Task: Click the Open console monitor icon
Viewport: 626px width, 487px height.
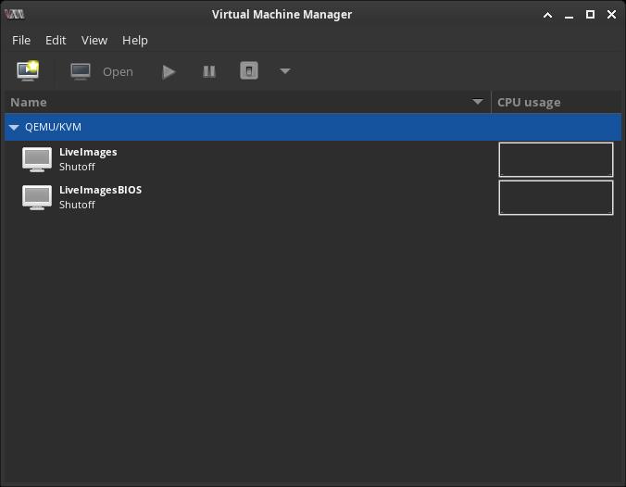Action: tap(81, 71)
